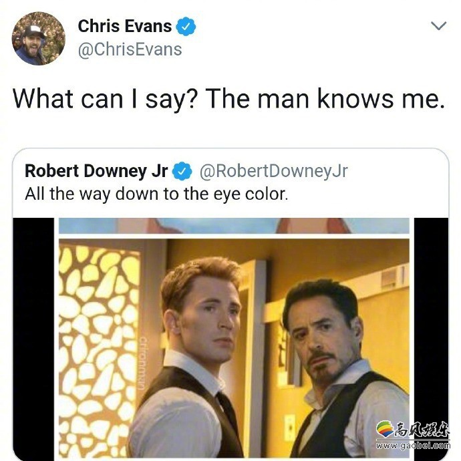The width and height of the screenshot is (461, 461).
Task: Open the Robert Downey Jr display name
Action: pos(96,171)
